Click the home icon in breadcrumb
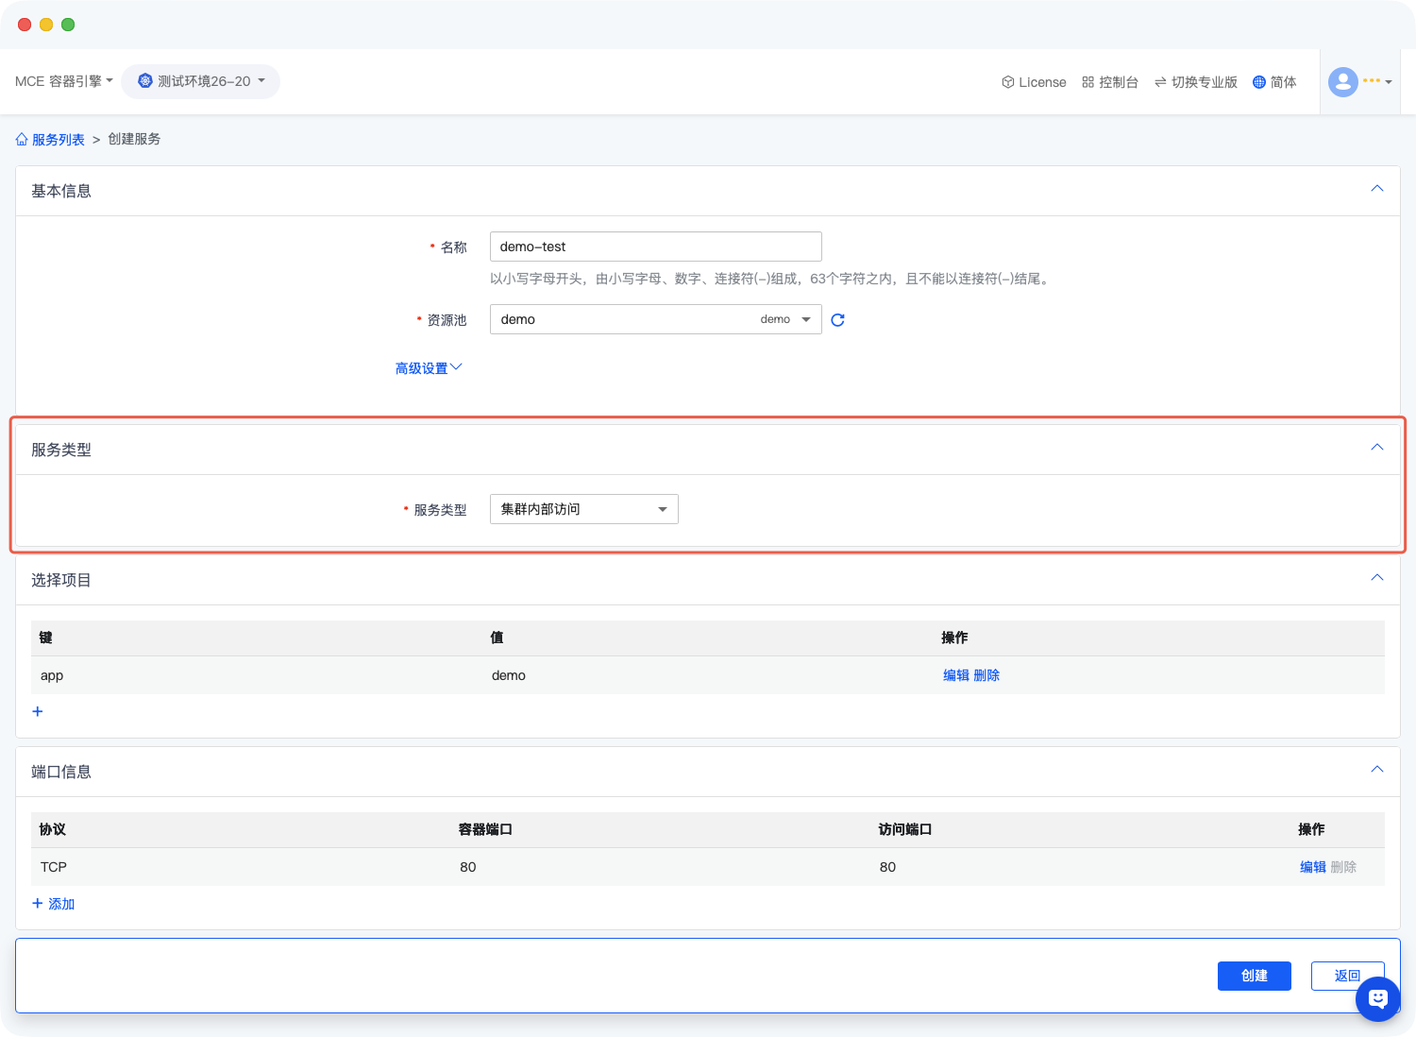Screen dimensions: 1416x1037 point(22,139)
